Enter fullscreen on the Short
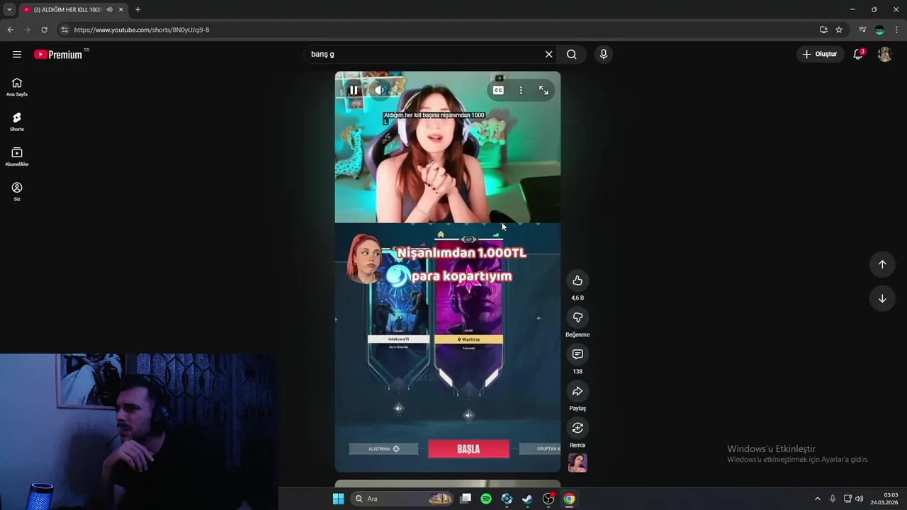The height and width of the screenshot is (510, 907). pyautogui.click(x=543, y=90)
